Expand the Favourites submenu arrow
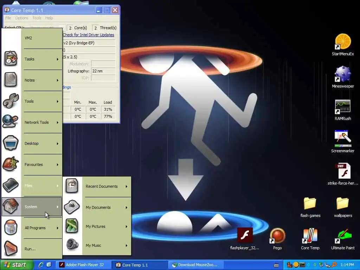Viewport: 360px width, 270px height. (x=58, y=165)
